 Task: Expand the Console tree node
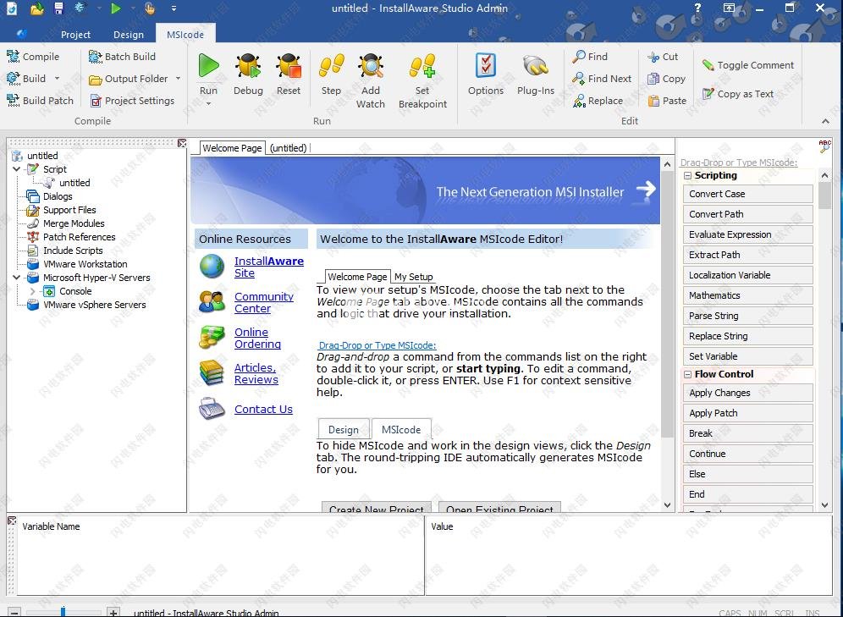[x=33, y=291]
